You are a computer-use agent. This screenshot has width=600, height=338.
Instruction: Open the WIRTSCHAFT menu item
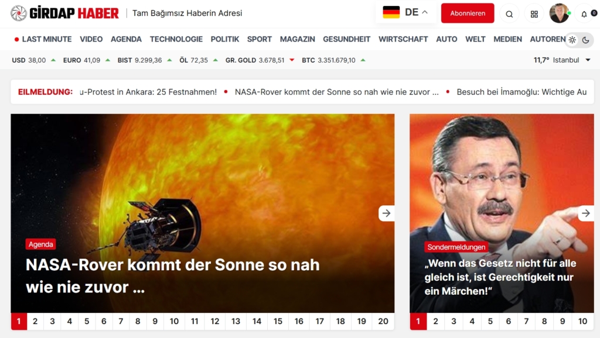coord(403,39)
